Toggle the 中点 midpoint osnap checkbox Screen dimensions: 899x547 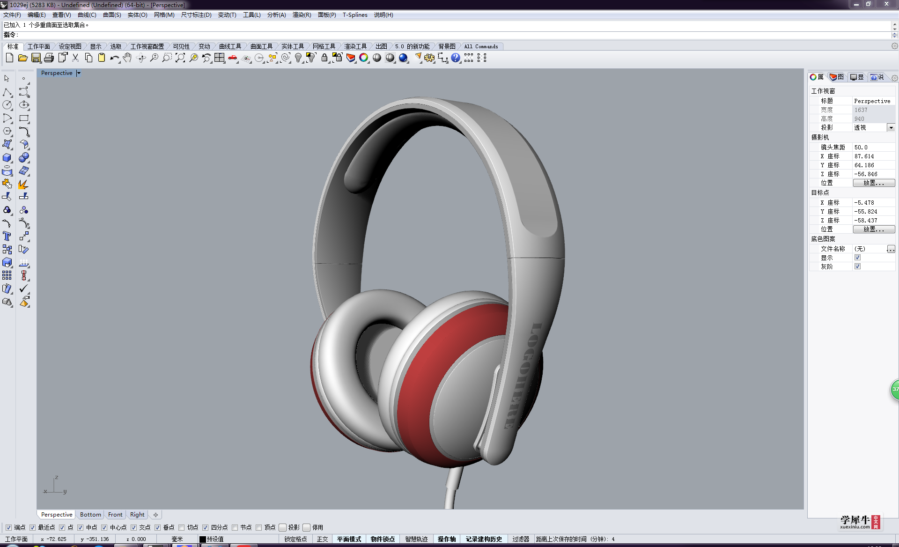pyautogui.click(x=80, y=527)
